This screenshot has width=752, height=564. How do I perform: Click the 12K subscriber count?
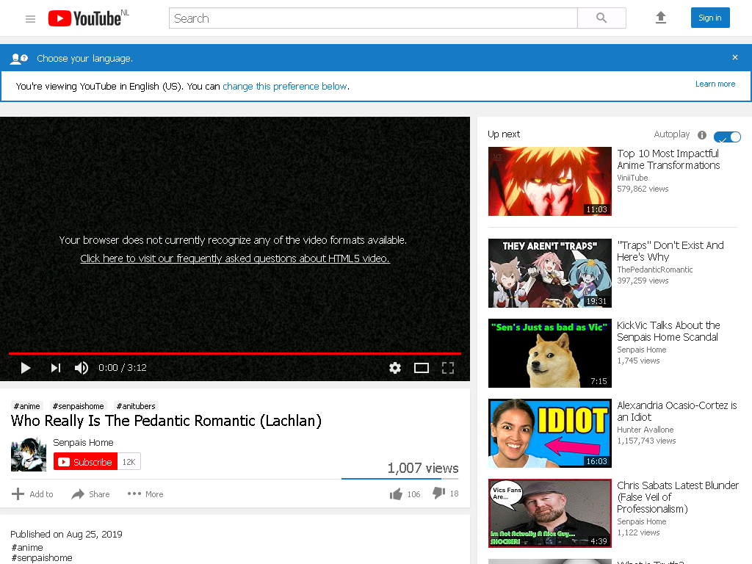pos(129,462)
